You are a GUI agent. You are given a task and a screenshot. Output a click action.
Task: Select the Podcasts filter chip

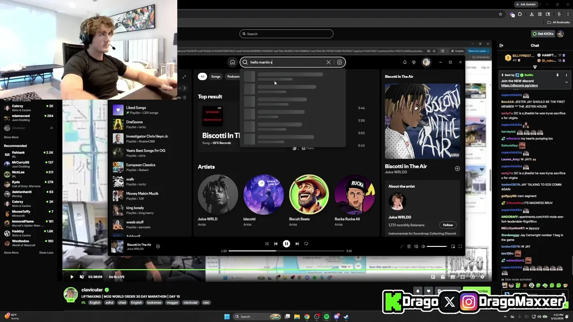pyautogui.click(x=233, y=76)
